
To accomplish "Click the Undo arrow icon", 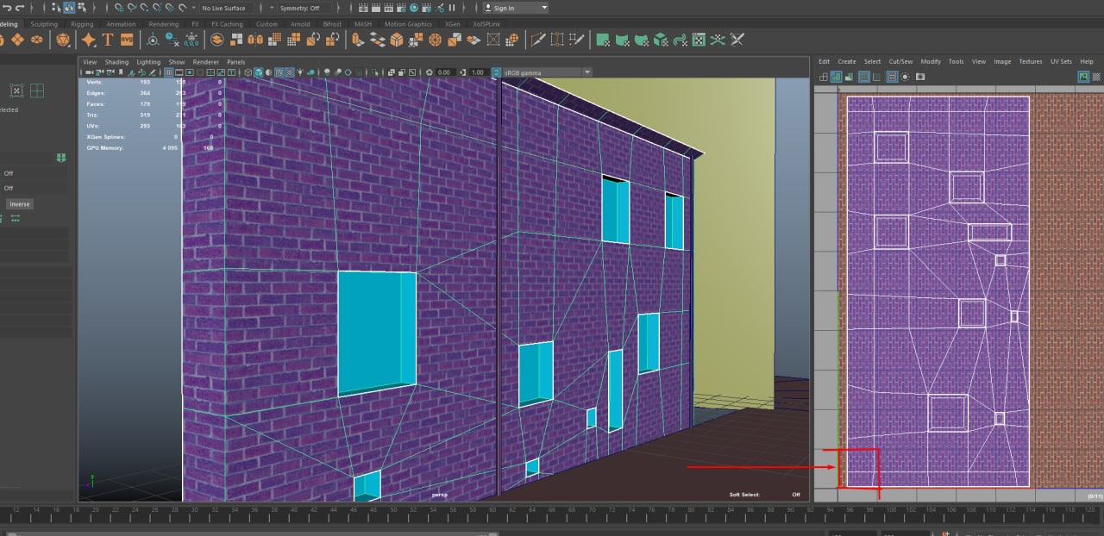I will pyautogui.click(x=9, y=8).
